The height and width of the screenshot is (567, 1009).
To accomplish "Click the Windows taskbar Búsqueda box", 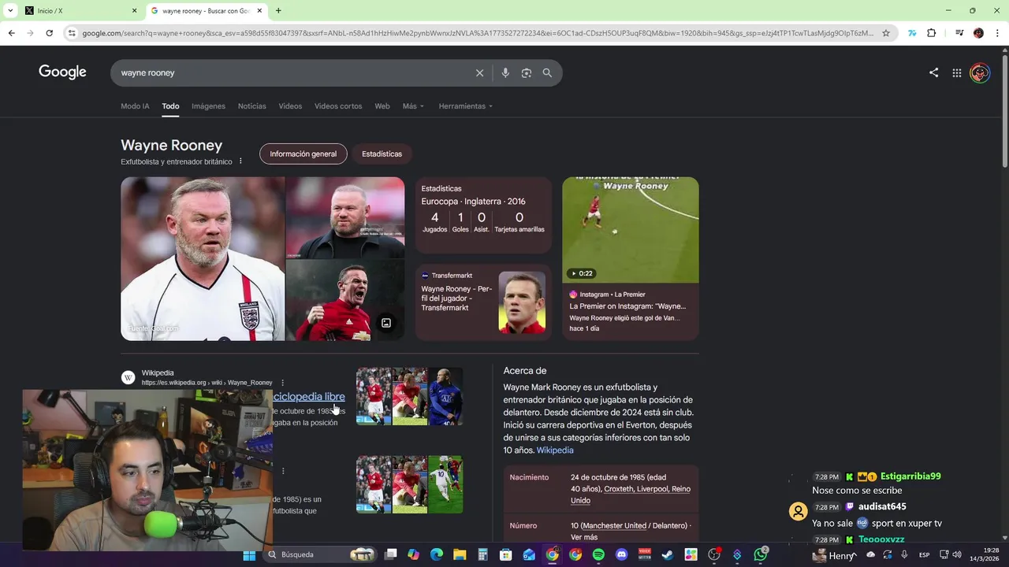I will point(320,555).
